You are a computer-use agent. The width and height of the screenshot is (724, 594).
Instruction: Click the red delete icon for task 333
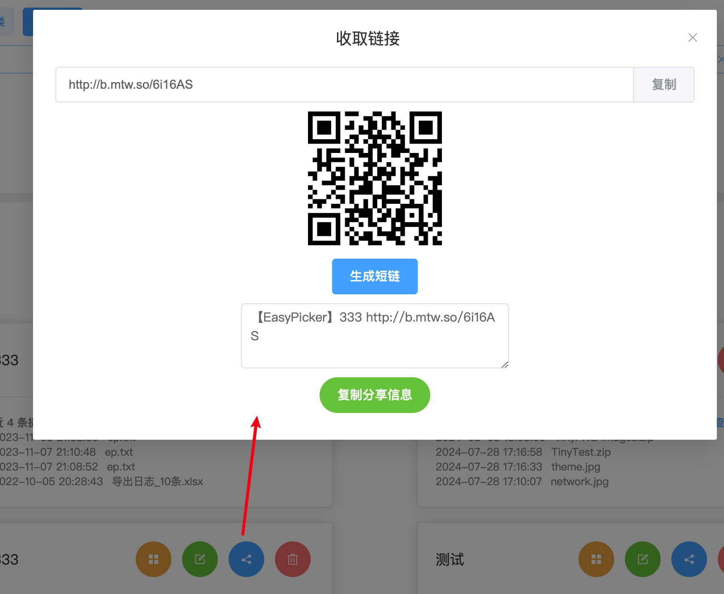(293, 559)
